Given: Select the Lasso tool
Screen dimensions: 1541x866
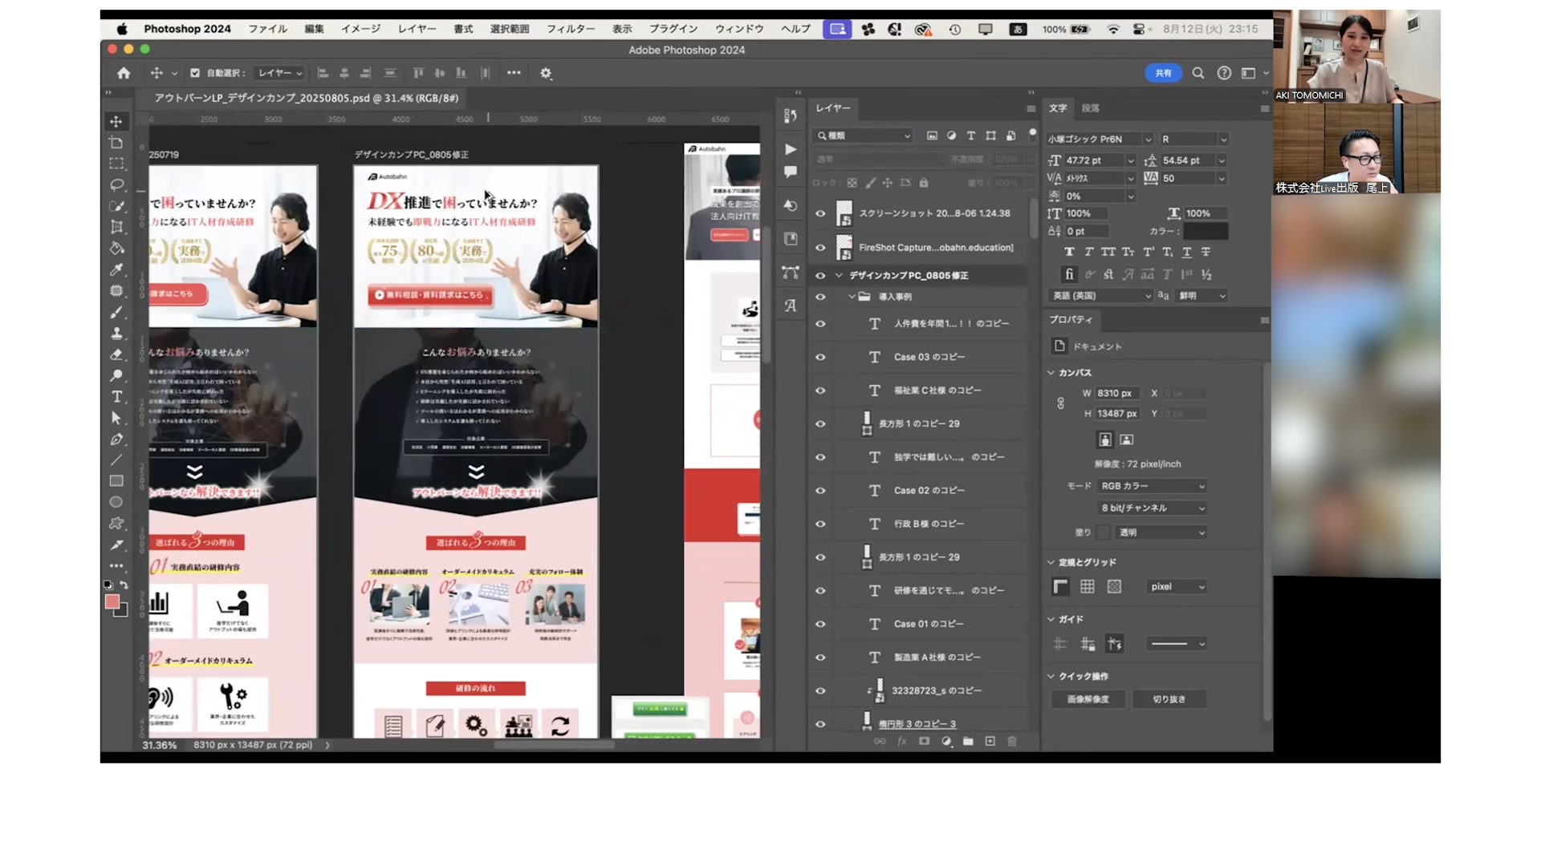Looking at the screenshot, I should [116, 184].
